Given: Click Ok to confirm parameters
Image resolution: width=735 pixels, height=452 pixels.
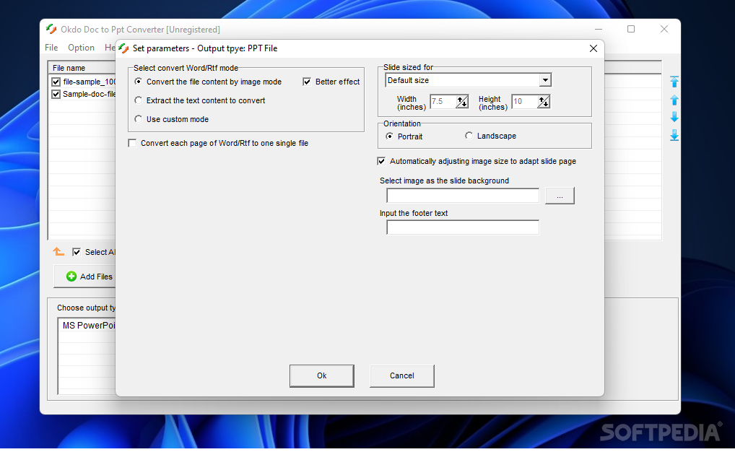Looking at the screenshot, I should click(x=321, y=375).
